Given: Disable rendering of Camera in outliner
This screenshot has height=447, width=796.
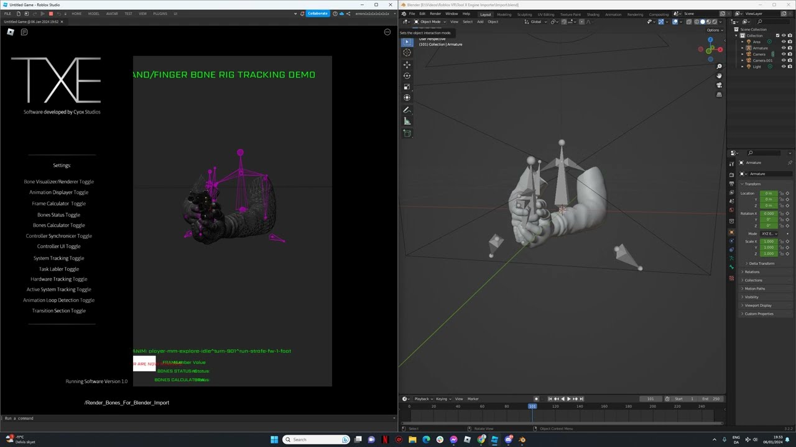Looking at the screenshot, I should click(790, 54).
